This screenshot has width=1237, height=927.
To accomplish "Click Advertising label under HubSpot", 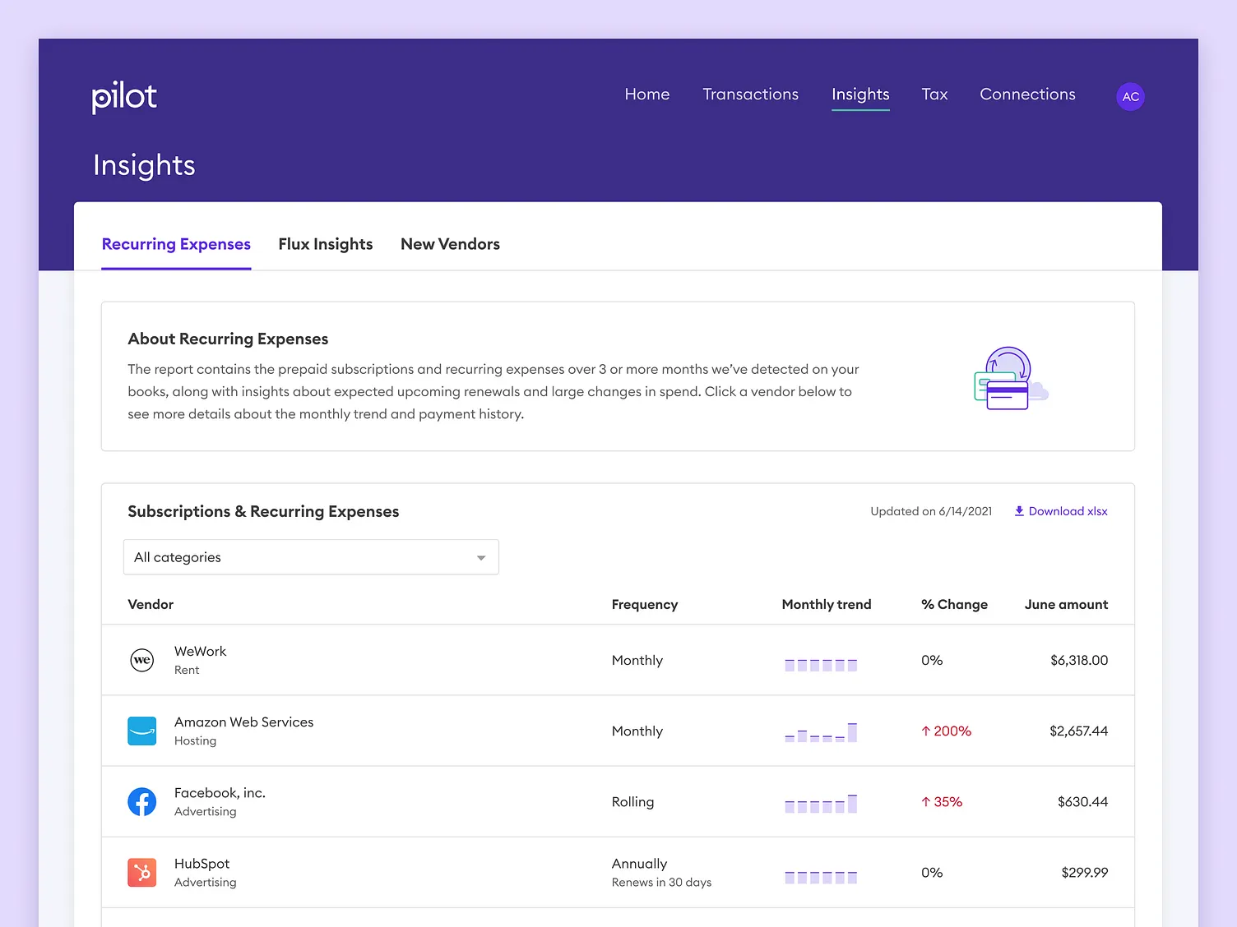I will tap(205, 882).
